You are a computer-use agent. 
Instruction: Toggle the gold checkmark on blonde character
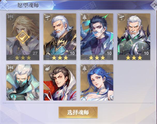(x=23, y=37)
